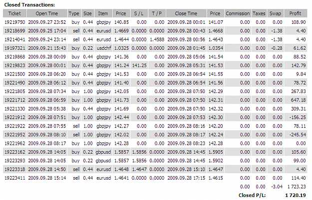Click close time 2009.09.28 17:15
Screen dimensions: 312x200
(x=186, y=178)
